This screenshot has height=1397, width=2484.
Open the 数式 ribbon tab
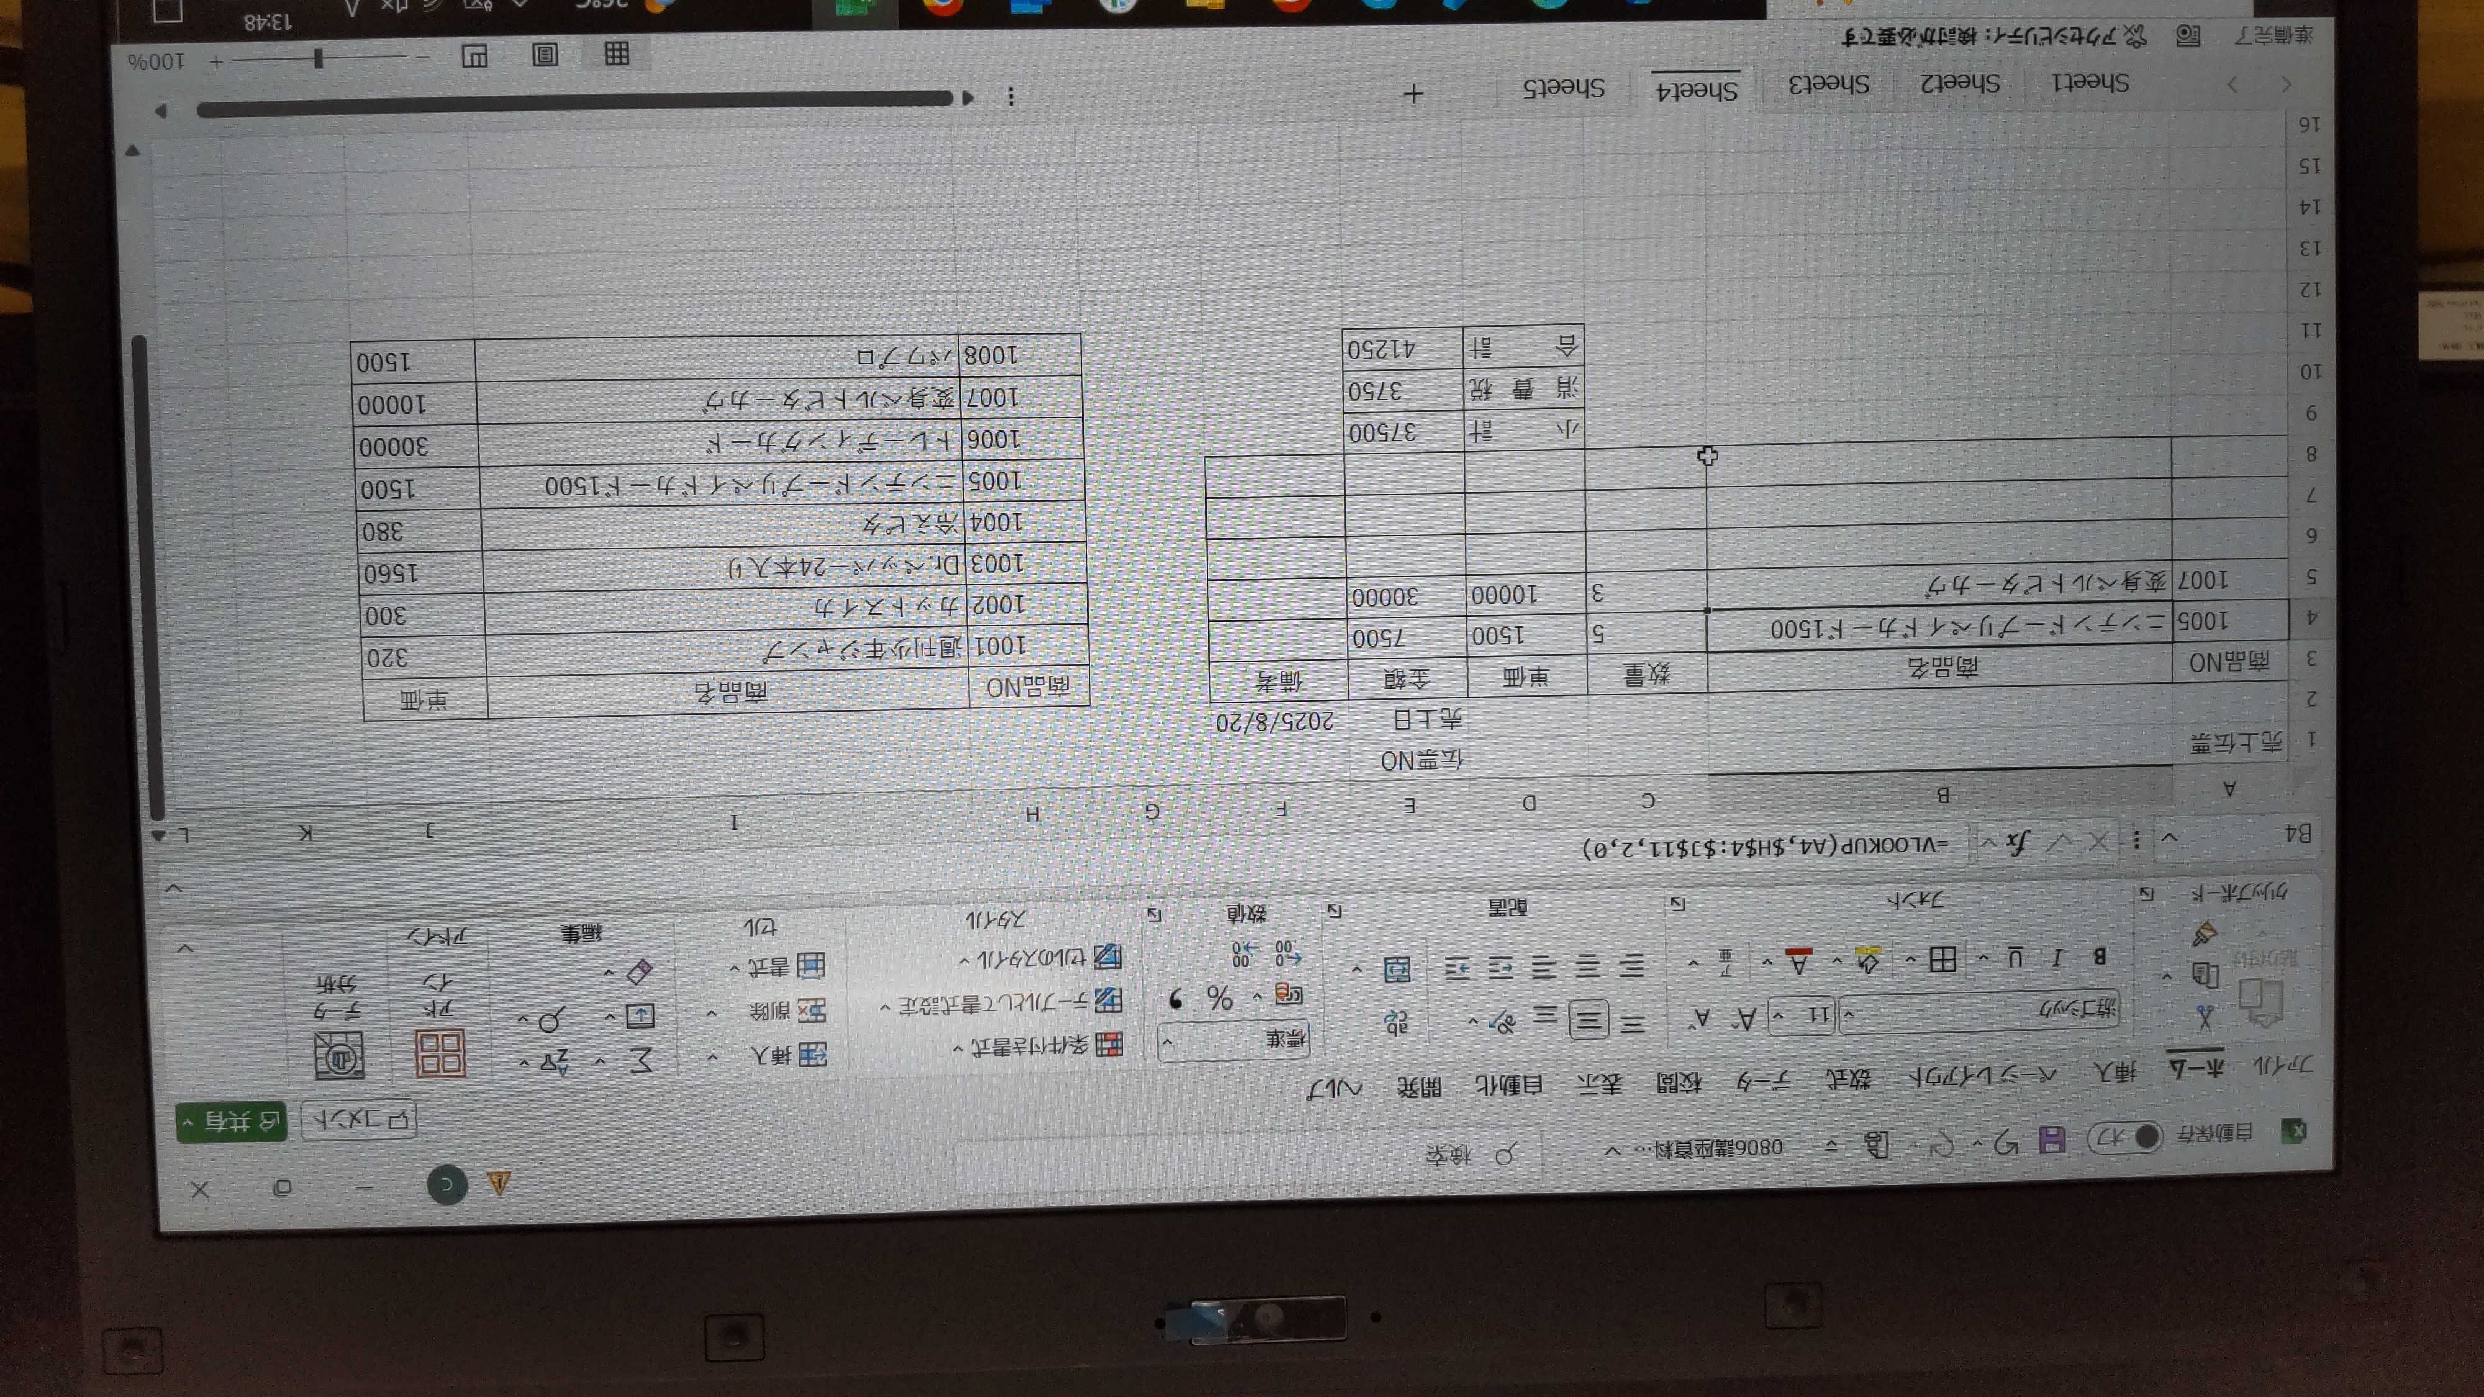[1849, 1079]
